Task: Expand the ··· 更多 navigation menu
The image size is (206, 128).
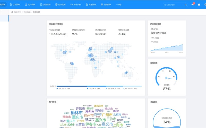Action: pyautogui.click(x=119, y=5)
